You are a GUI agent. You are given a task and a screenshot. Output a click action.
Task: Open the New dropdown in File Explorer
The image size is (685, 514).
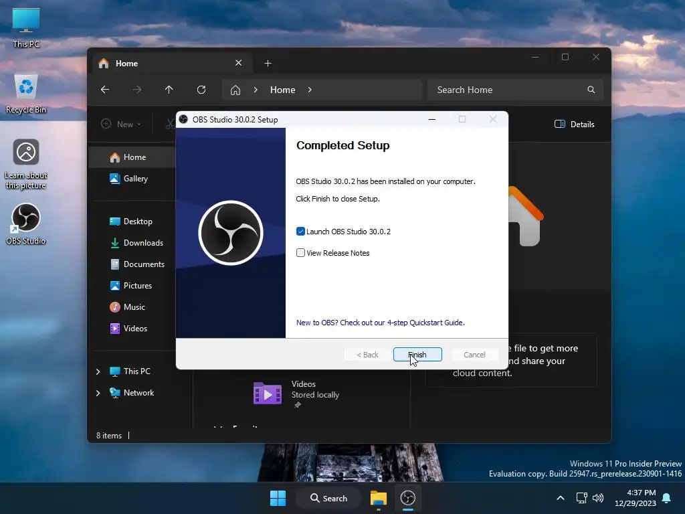click(x=122, y=124)
